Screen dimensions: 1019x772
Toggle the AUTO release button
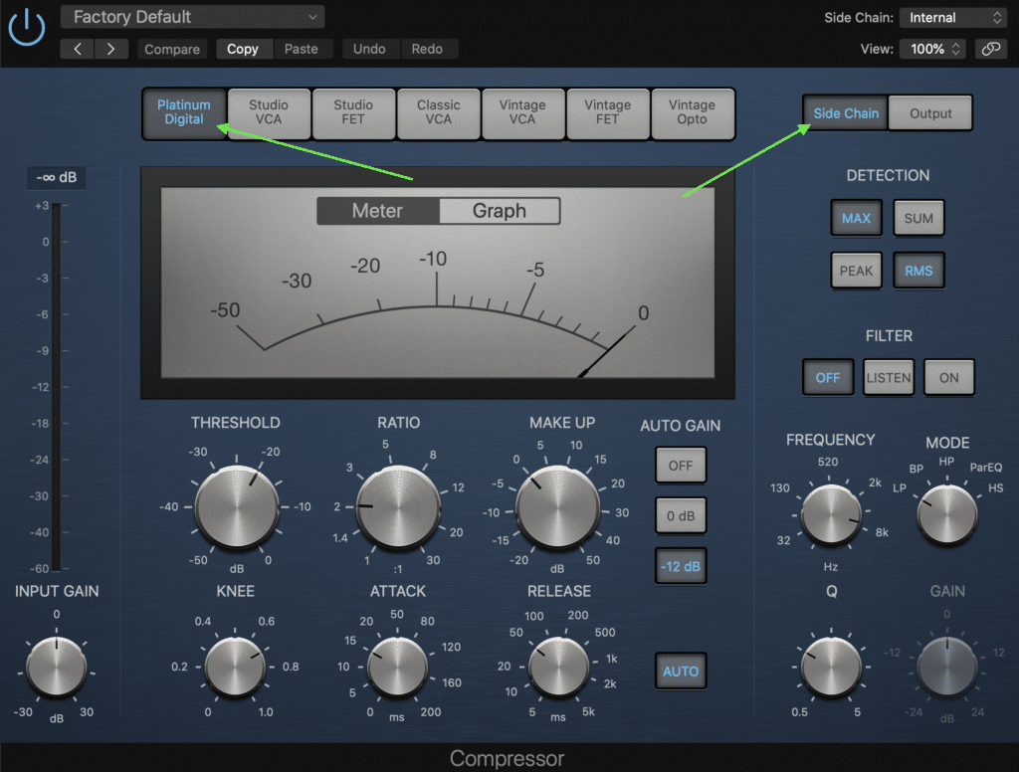(681, 672)
